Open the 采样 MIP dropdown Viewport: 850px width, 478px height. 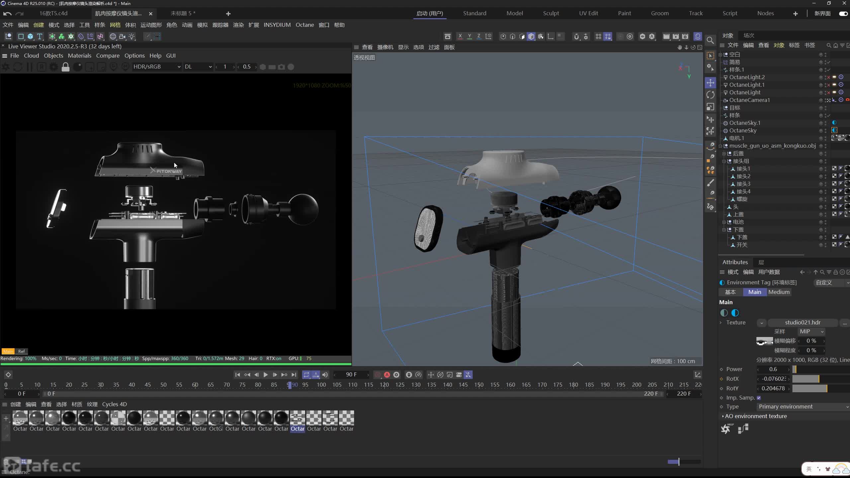[811, 331]
